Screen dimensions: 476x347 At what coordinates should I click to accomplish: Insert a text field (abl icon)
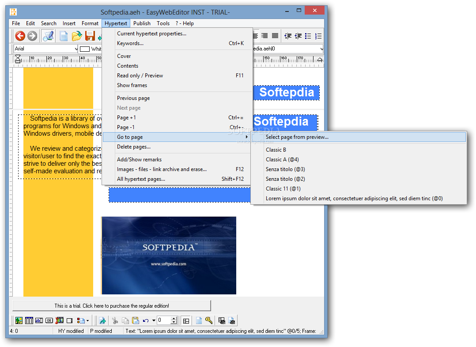coord(39,320)
